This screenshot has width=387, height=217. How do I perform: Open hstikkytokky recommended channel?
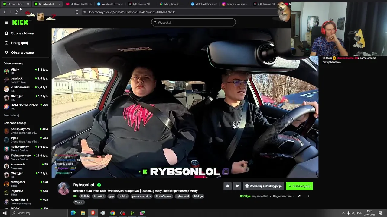coord(26,148)
